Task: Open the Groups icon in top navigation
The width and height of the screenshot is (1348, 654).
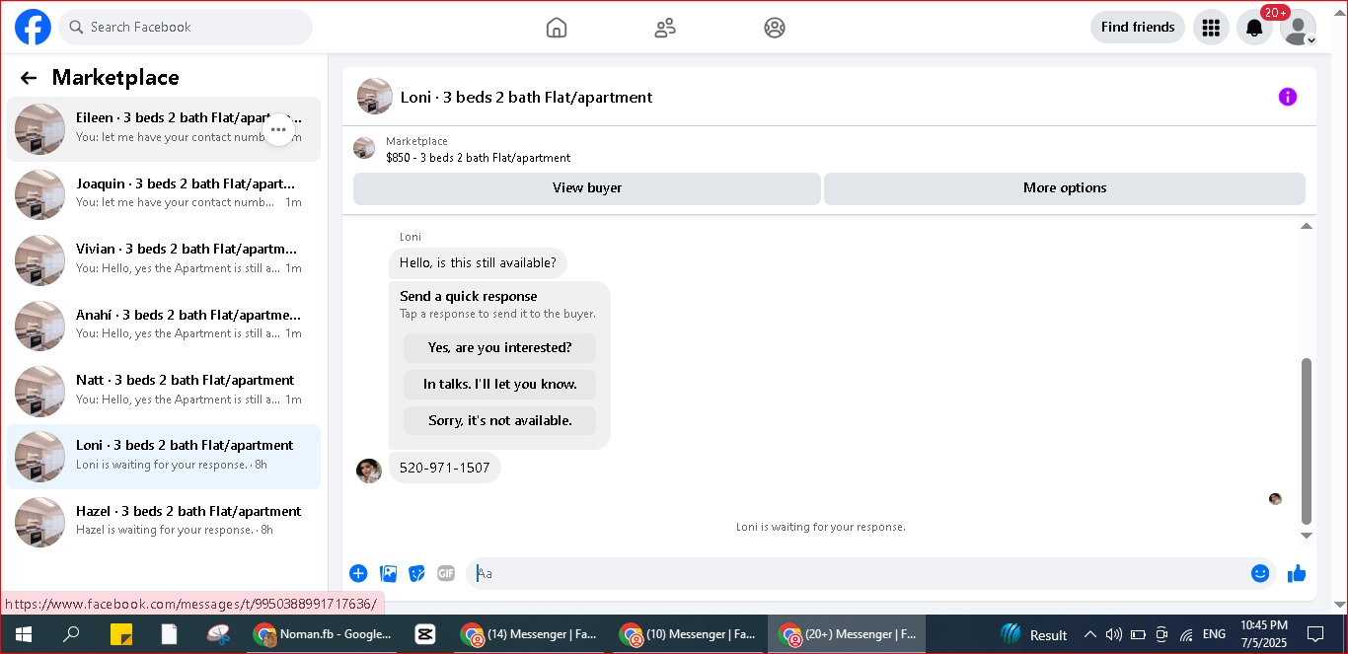Action: (x=775, y=28)
